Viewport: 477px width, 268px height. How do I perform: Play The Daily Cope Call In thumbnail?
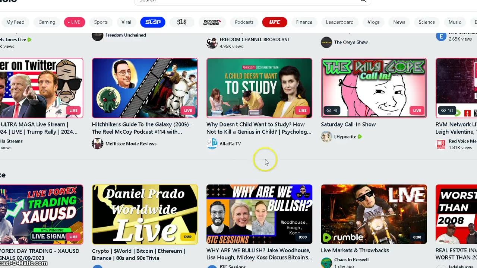pos(374,88)
